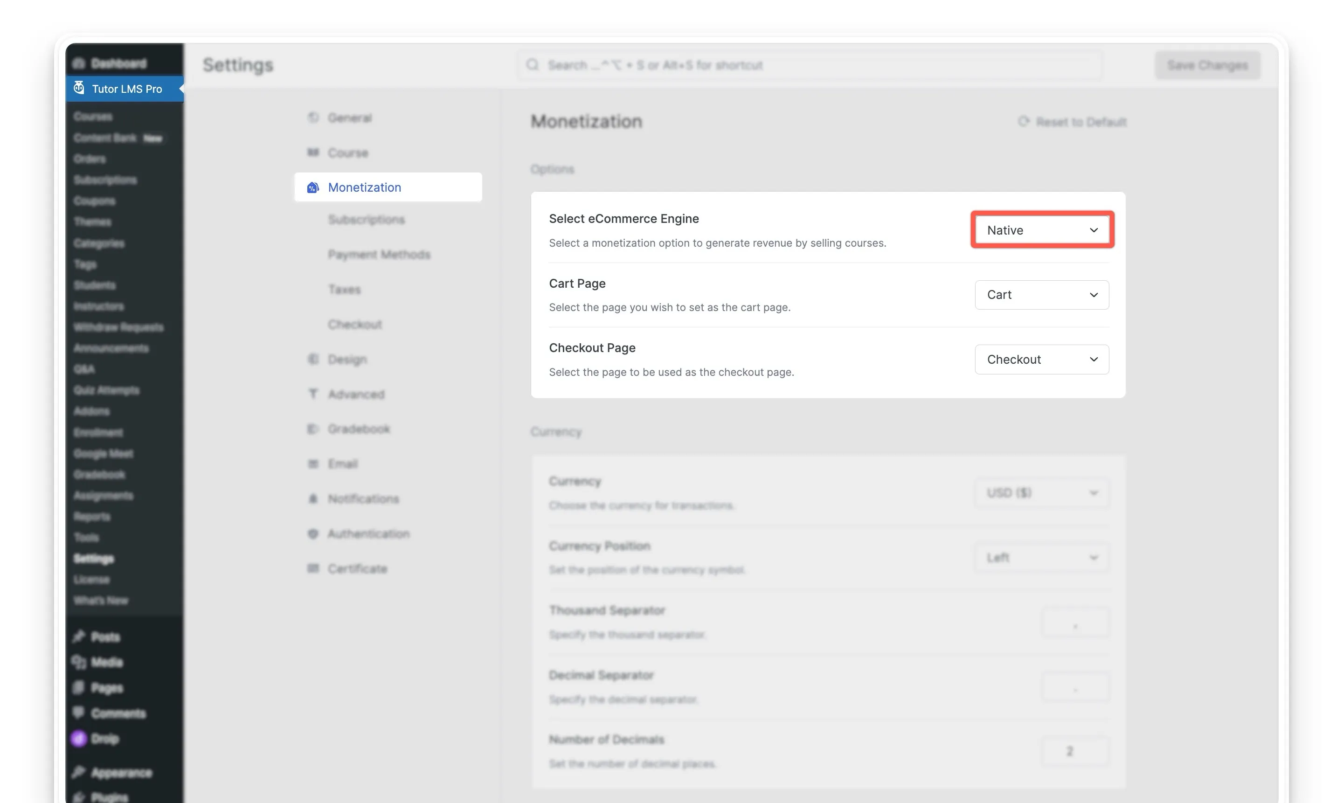This screenshot has height=803, width=1343.
Task: Open the Assignments sidebar item
Action: 104,495
